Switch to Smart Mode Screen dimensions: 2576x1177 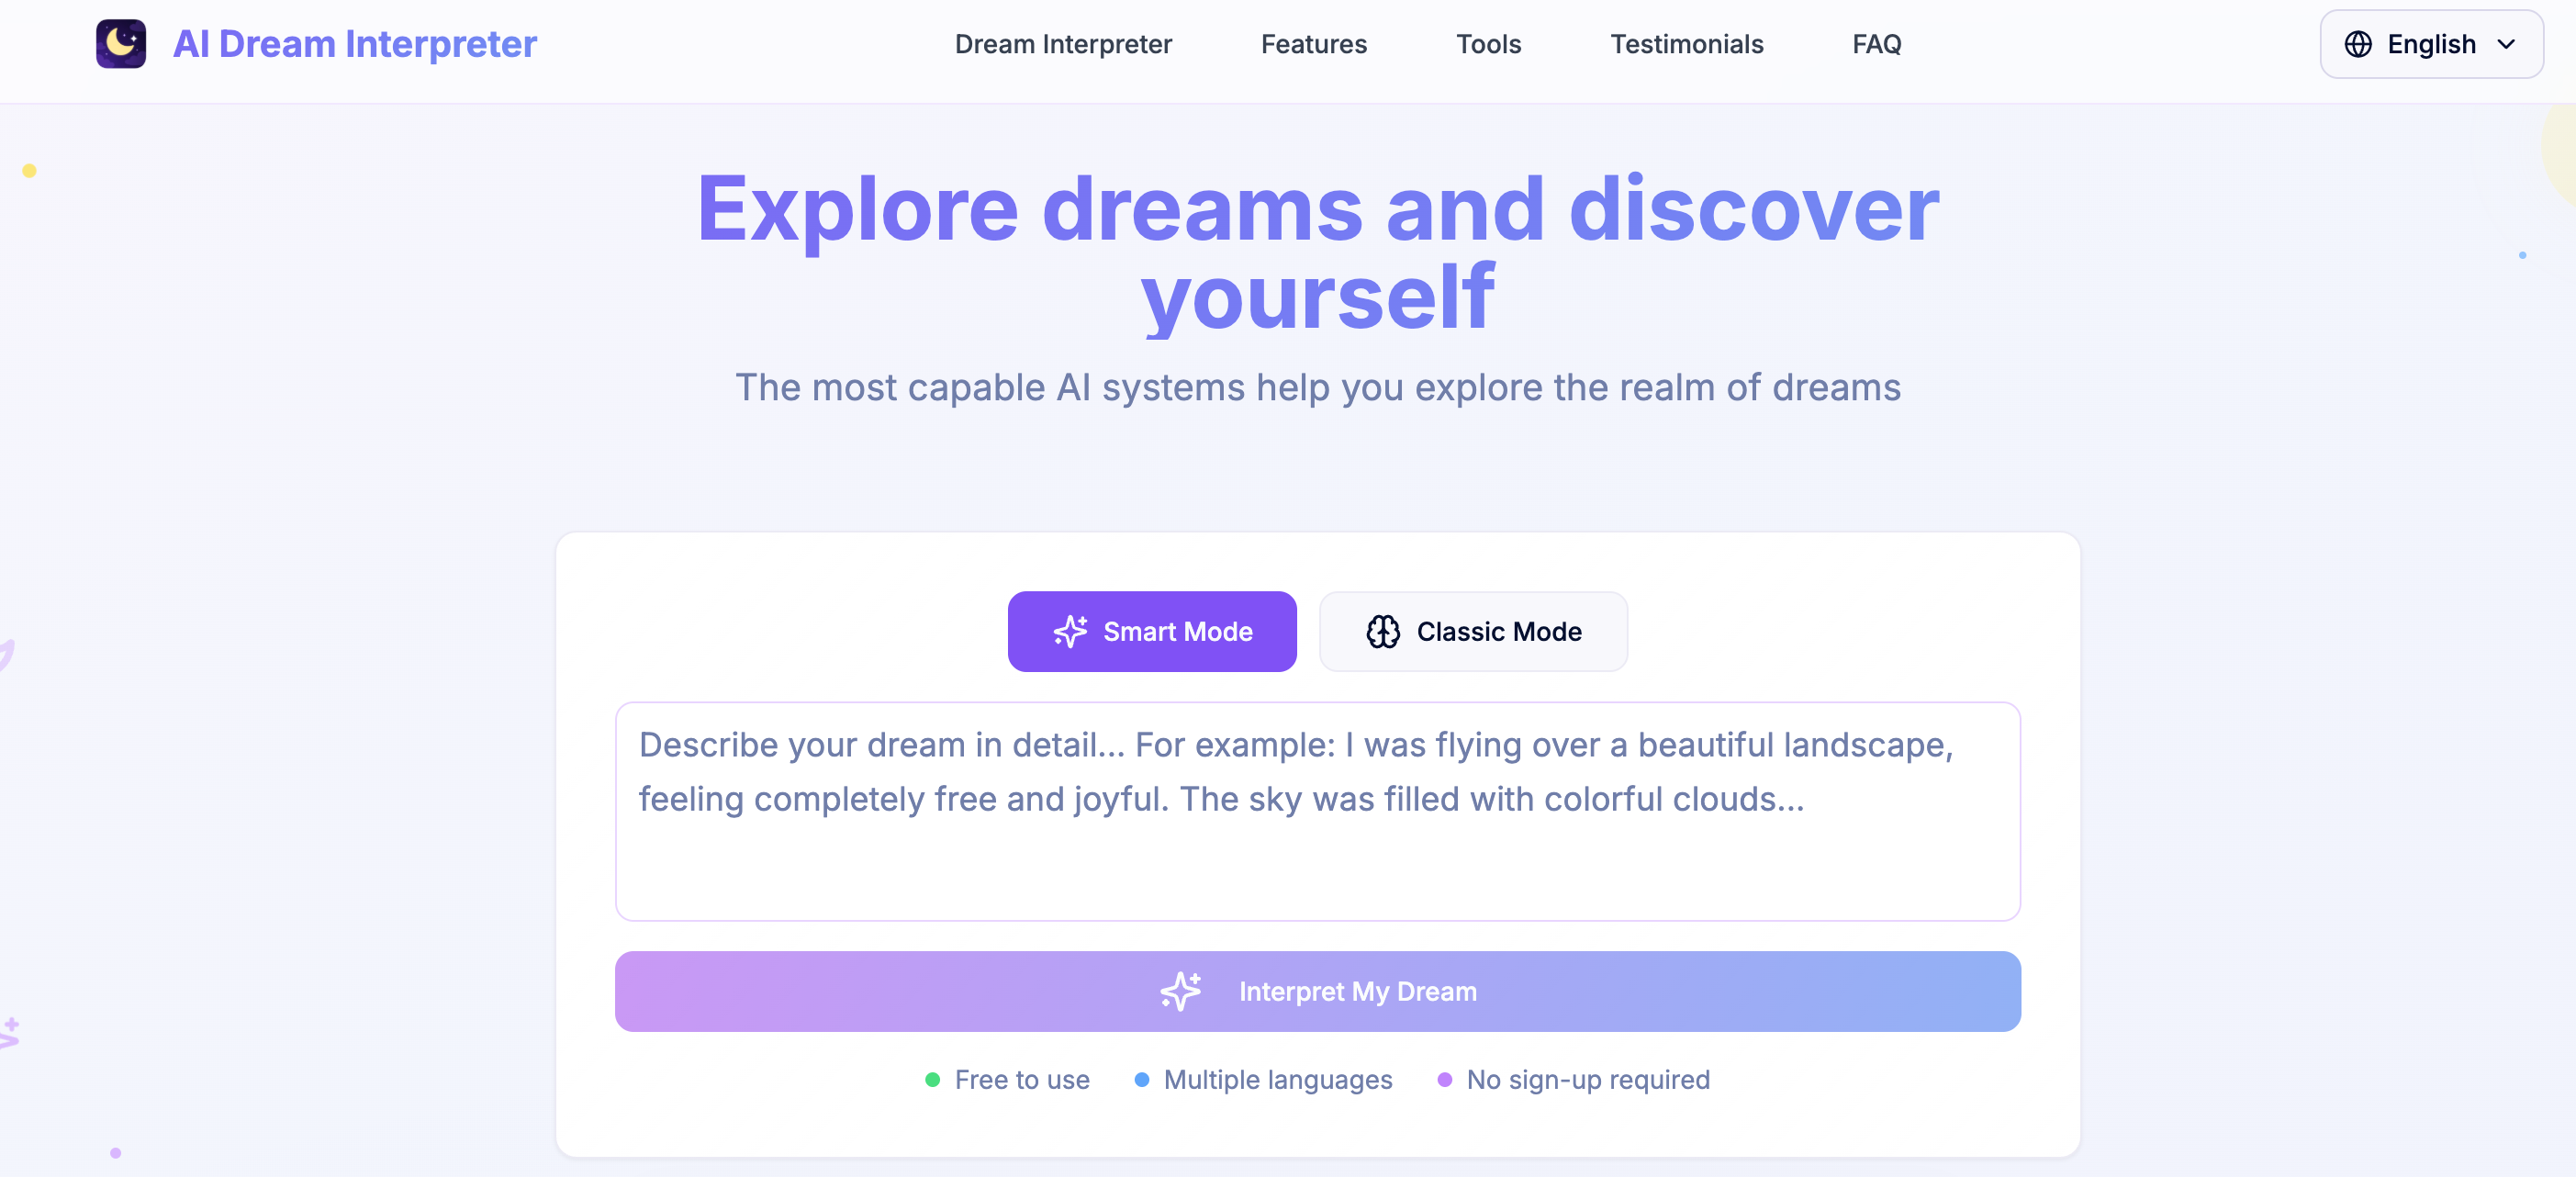[x=1152, y=631]
